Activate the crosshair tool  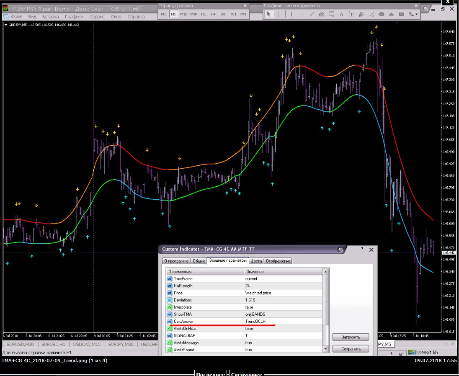pyautogui.click(x=279, y=14)
